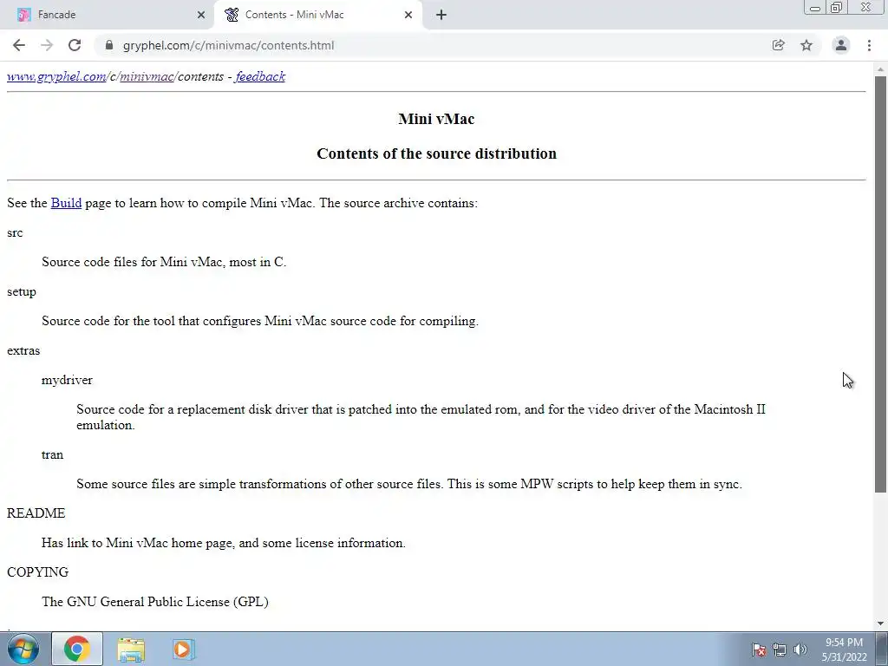
Task: Click the 'COPYING' term
Action: pyautogui.click(x=37, y=572)
